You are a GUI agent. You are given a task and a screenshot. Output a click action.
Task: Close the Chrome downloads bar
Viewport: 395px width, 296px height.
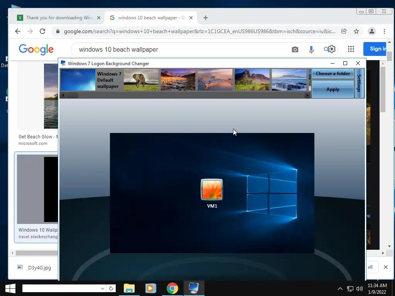click(x=385, y=267)
